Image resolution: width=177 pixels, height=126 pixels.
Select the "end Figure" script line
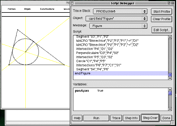(83, 73)
